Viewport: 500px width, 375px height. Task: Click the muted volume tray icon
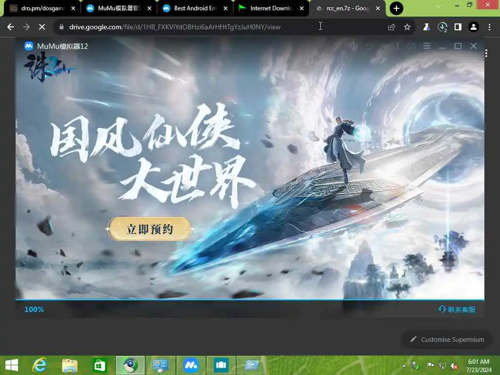[x=455, y=365]
